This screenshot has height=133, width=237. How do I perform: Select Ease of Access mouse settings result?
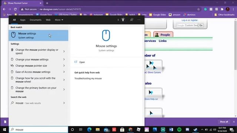coord(33,72)
